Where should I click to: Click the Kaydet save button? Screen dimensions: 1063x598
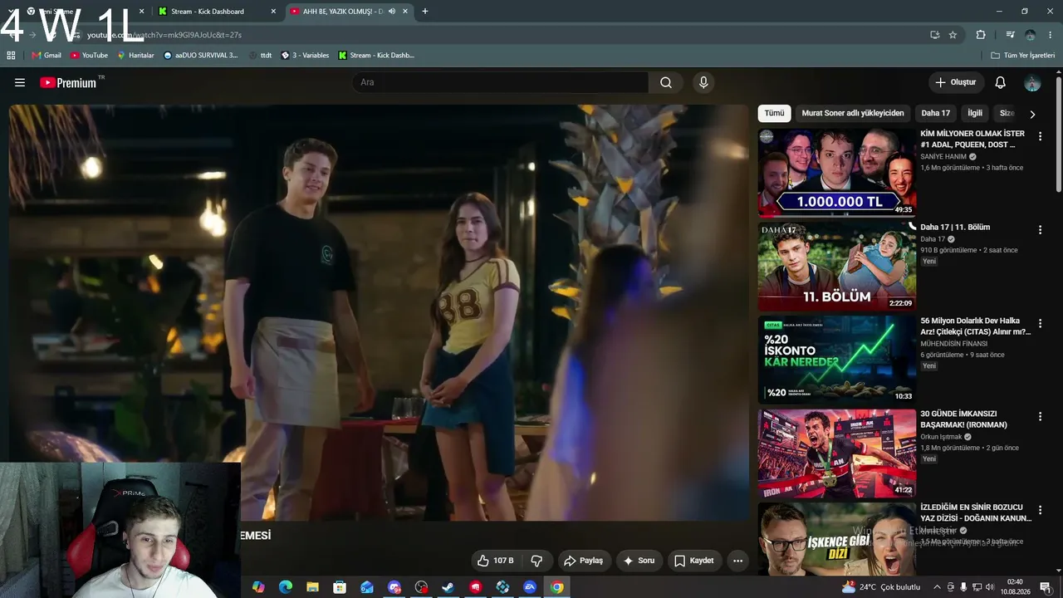[694, 561]
